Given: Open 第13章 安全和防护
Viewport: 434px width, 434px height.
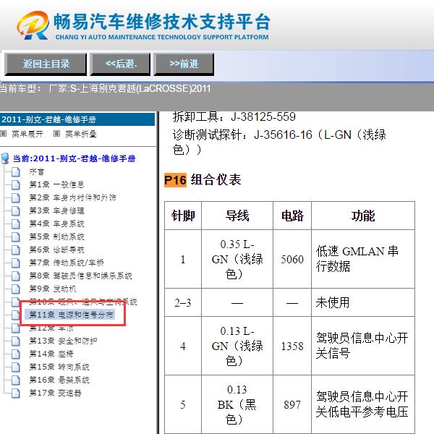Looking at the screenshot, I should [63, 341].
